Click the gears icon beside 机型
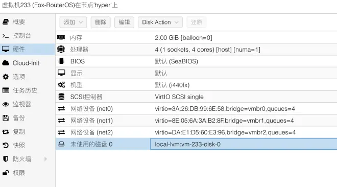This screenshot has width=337, height=187. tap(61, 85)
